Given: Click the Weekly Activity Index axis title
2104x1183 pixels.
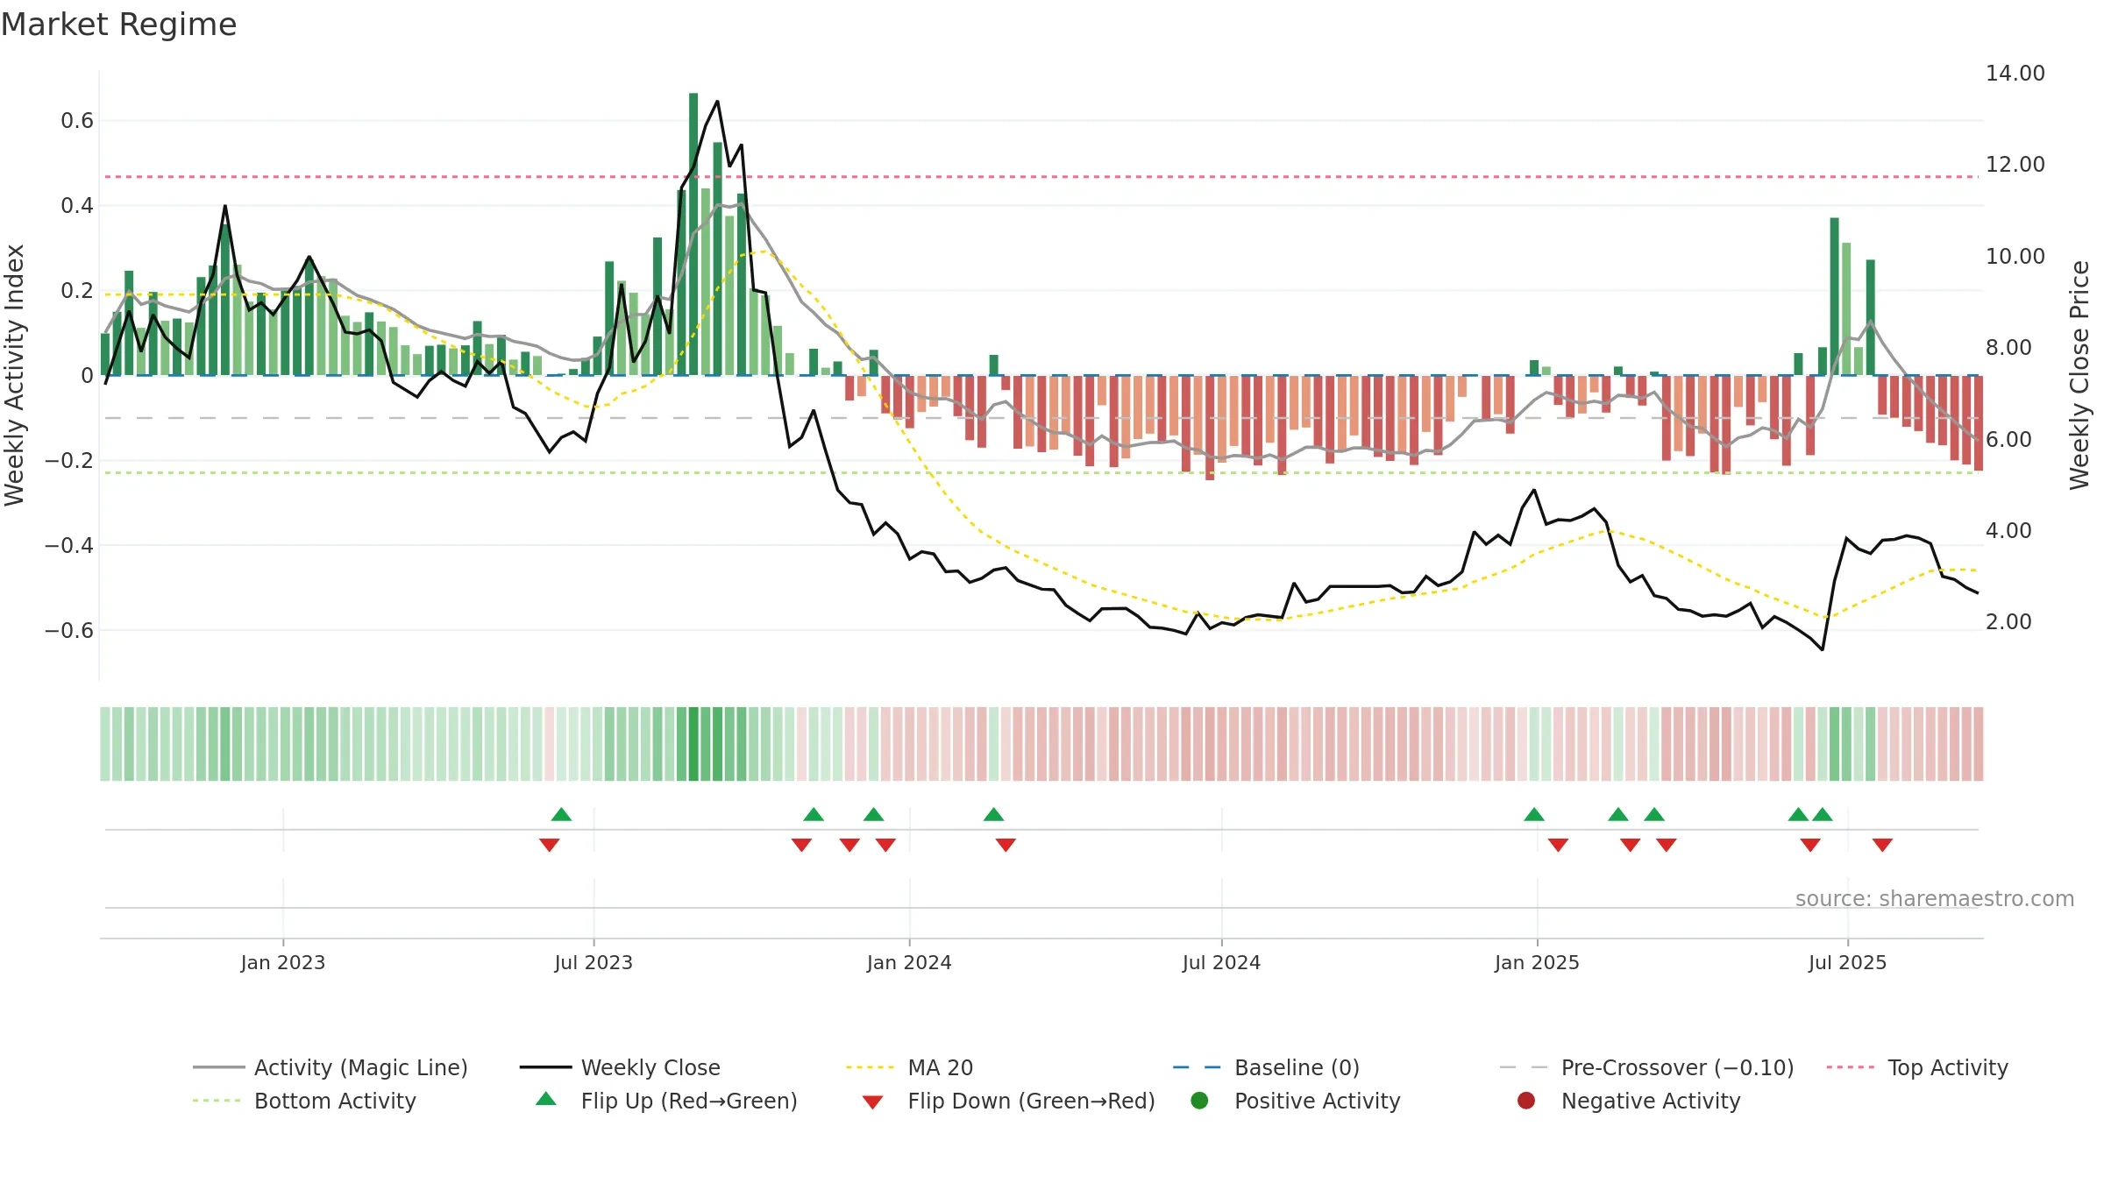Looking at the screenshot, I should (15, 375).
